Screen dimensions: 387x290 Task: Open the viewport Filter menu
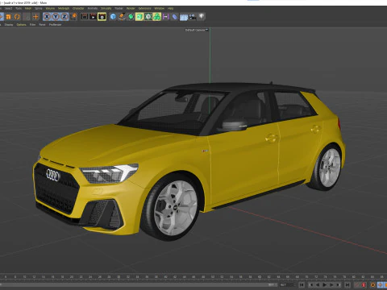click(x=32, y=25)
